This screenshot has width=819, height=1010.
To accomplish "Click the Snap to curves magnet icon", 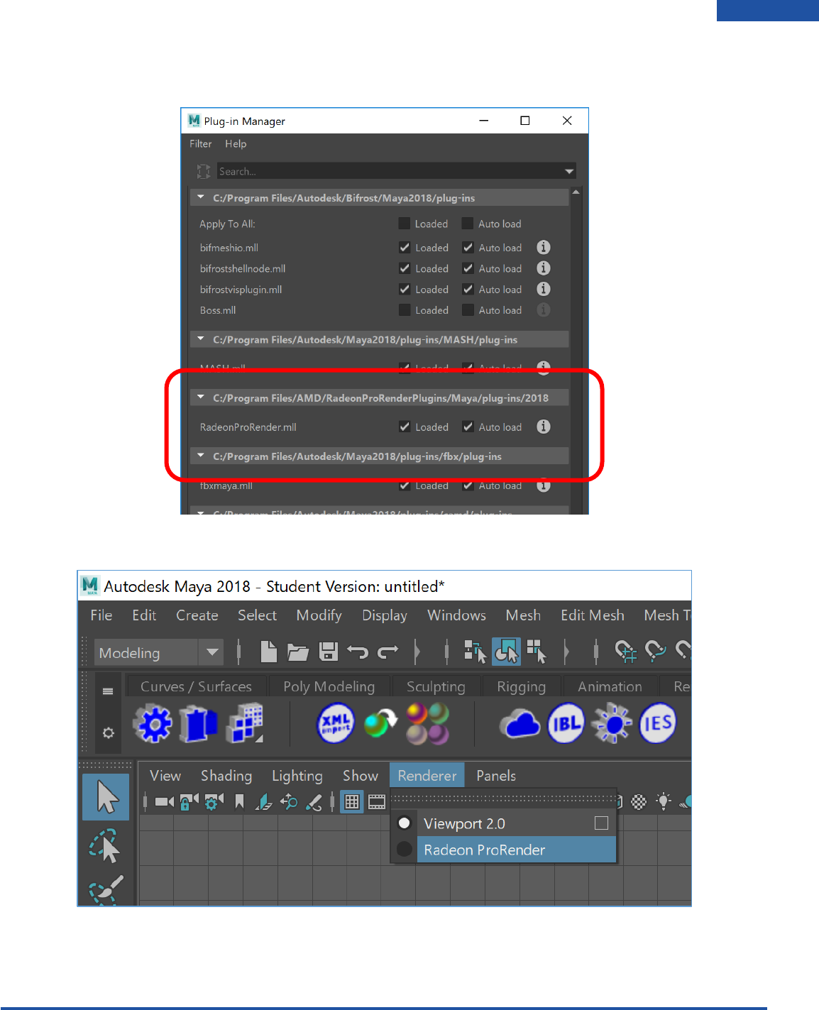I will coord(656,651).
